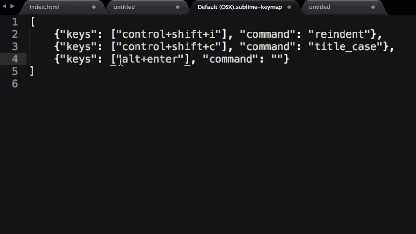The width and height of the screenshot is (416, 234).
Task: Open the rightmost untitled tab
Action: [319, 7]
